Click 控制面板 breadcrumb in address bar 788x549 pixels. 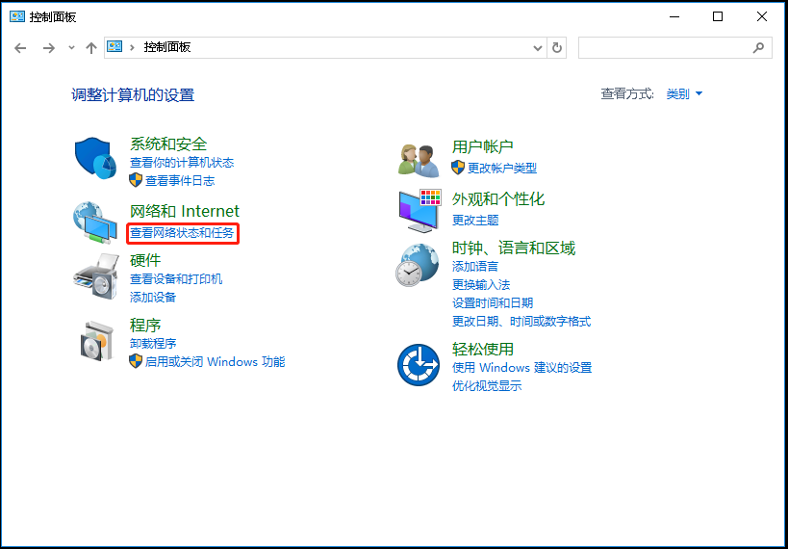(x=167, y=47)
